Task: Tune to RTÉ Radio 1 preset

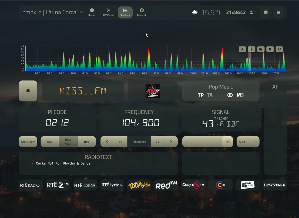Action: tap(31, 185)
